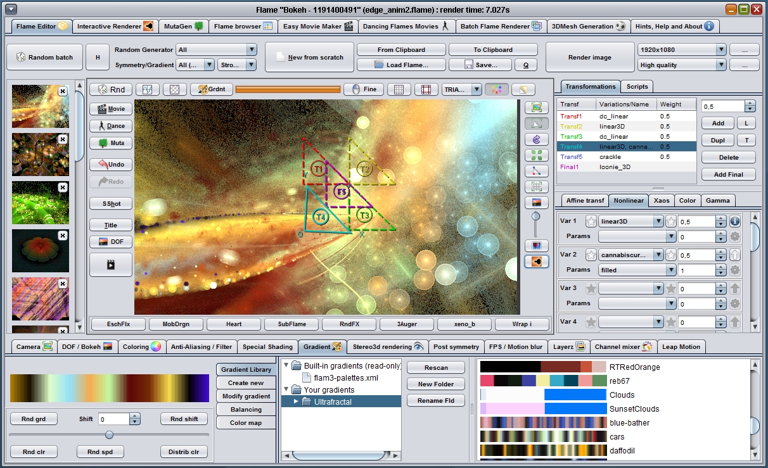This screenshot has height=468, width=768.
Task: Toggle the Var 1 favourite star
Action: (x=591, y=221)
